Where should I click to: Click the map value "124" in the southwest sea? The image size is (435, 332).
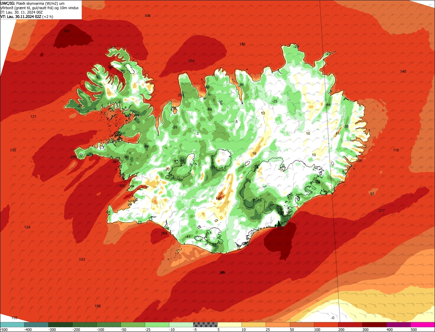pyautogui.click(x=28, y=227)
